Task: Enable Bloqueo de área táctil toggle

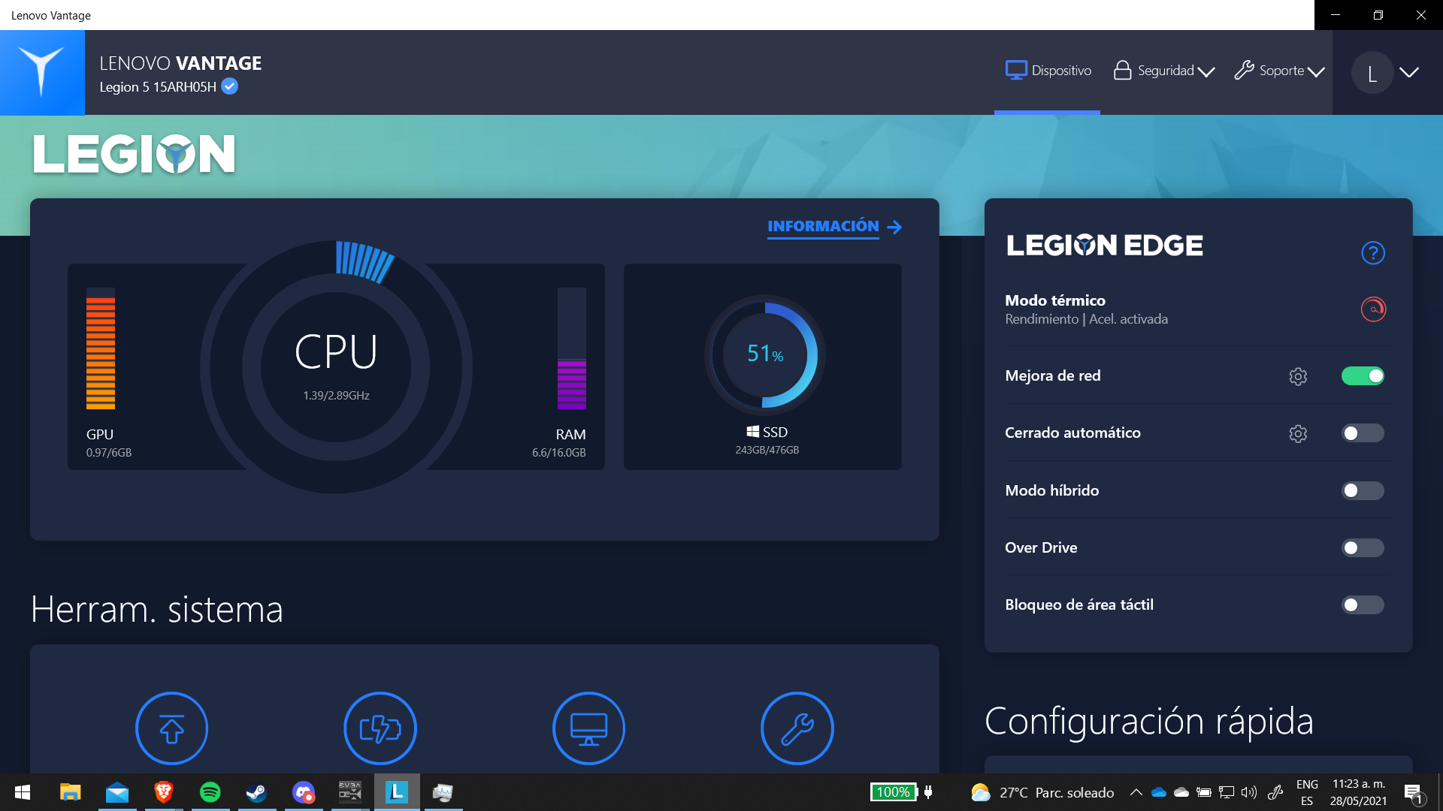Action: point(1362,605)
